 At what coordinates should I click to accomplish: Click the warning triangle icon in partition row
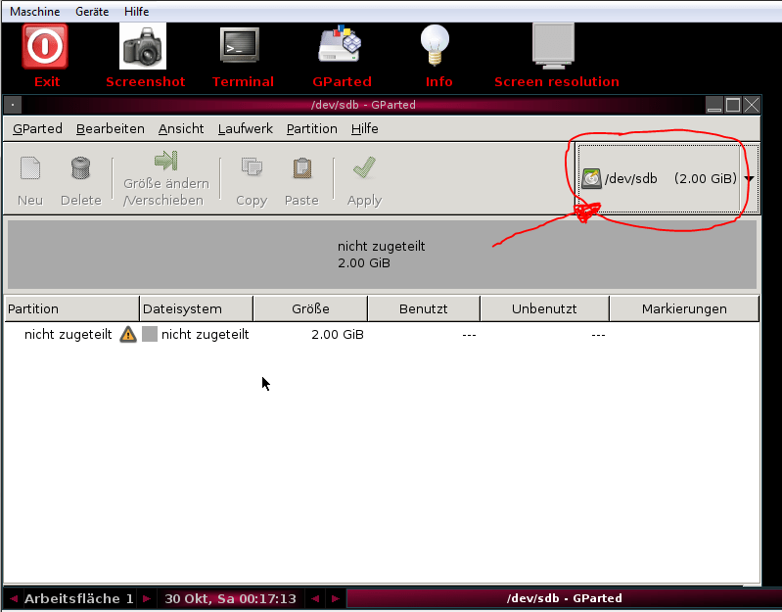click(x=128, y=334)
